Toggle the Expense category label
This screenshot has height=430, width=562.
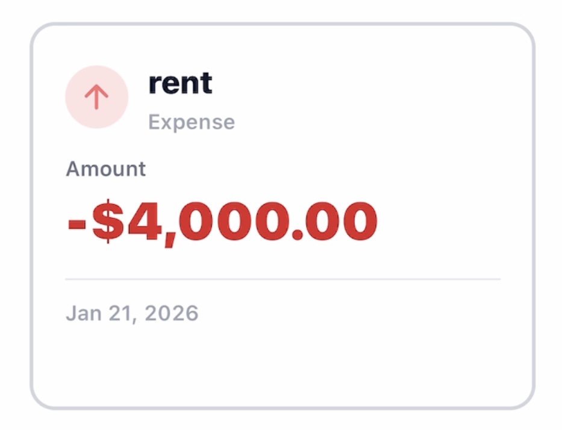coord(191,122)
